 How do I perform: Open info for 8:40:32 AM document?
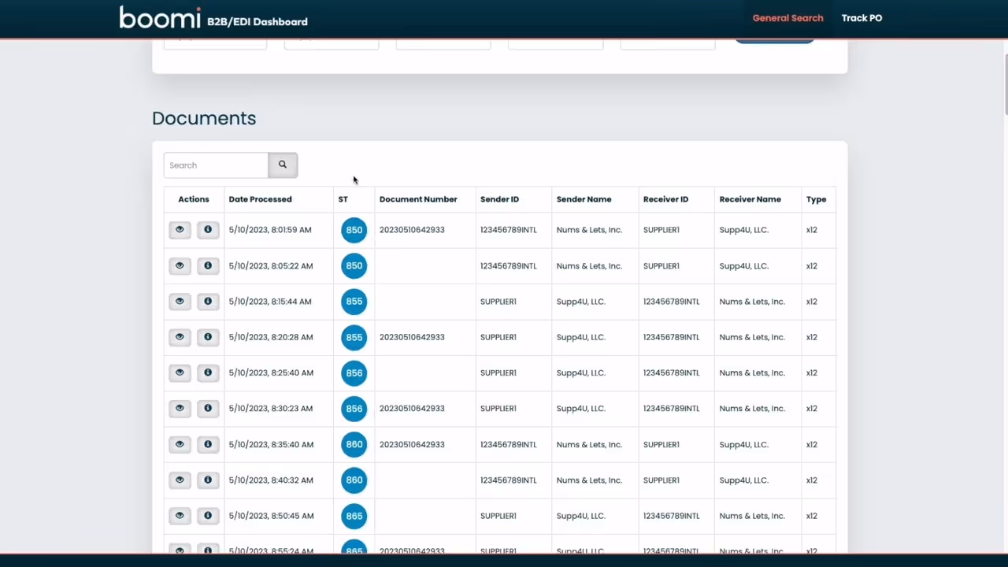(x=208, y=480)
